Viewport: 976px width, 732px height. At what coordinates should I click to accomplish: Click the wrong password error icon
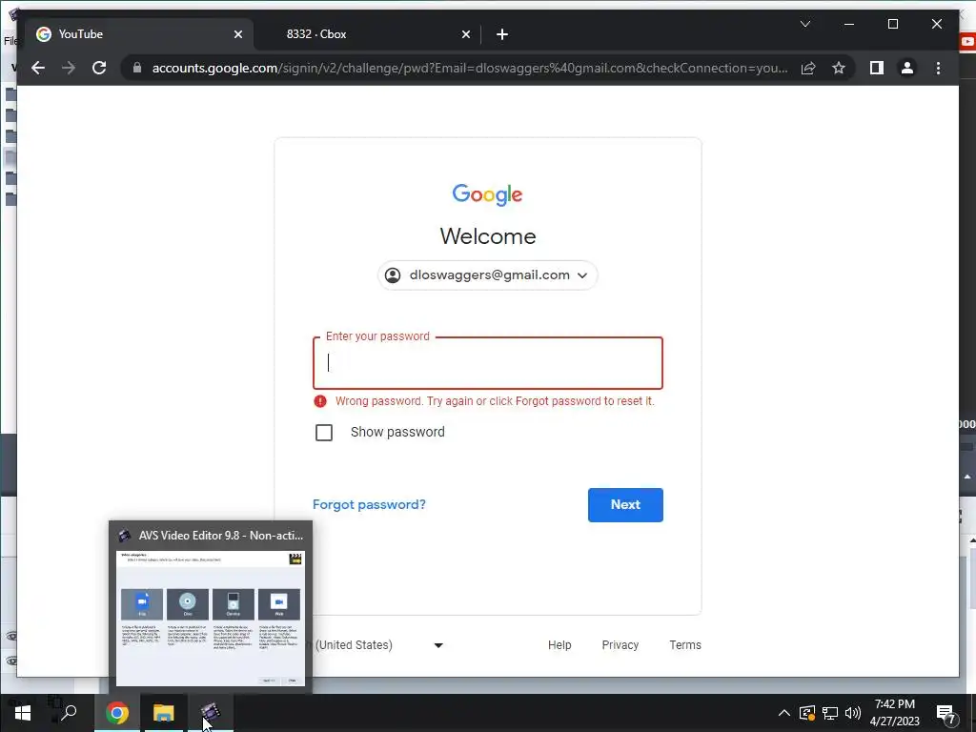[x=320, y=401]
